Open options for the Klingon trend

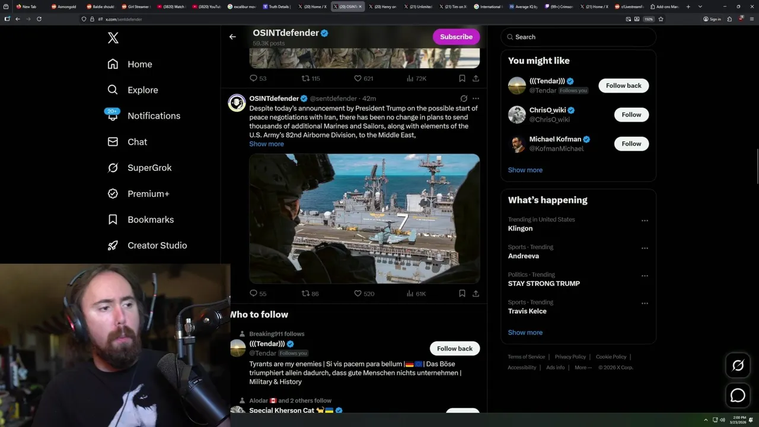[x=645, y=221]
